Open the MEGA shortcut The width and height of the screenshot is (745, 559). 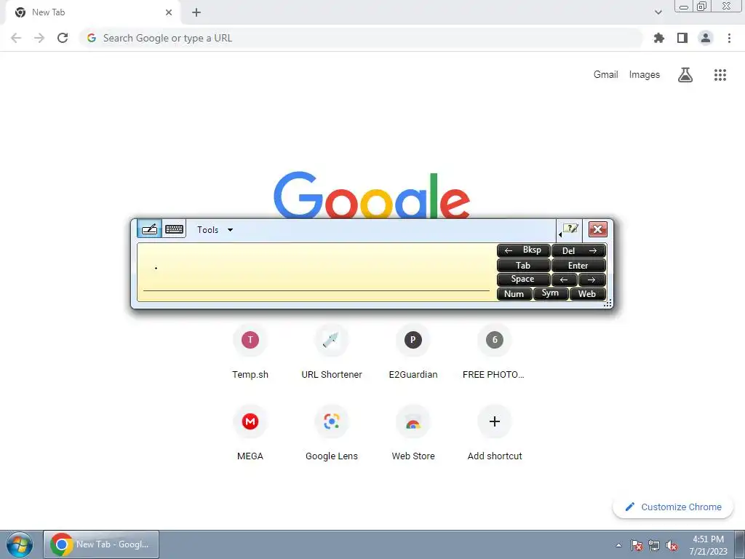(x=250, y=434)
